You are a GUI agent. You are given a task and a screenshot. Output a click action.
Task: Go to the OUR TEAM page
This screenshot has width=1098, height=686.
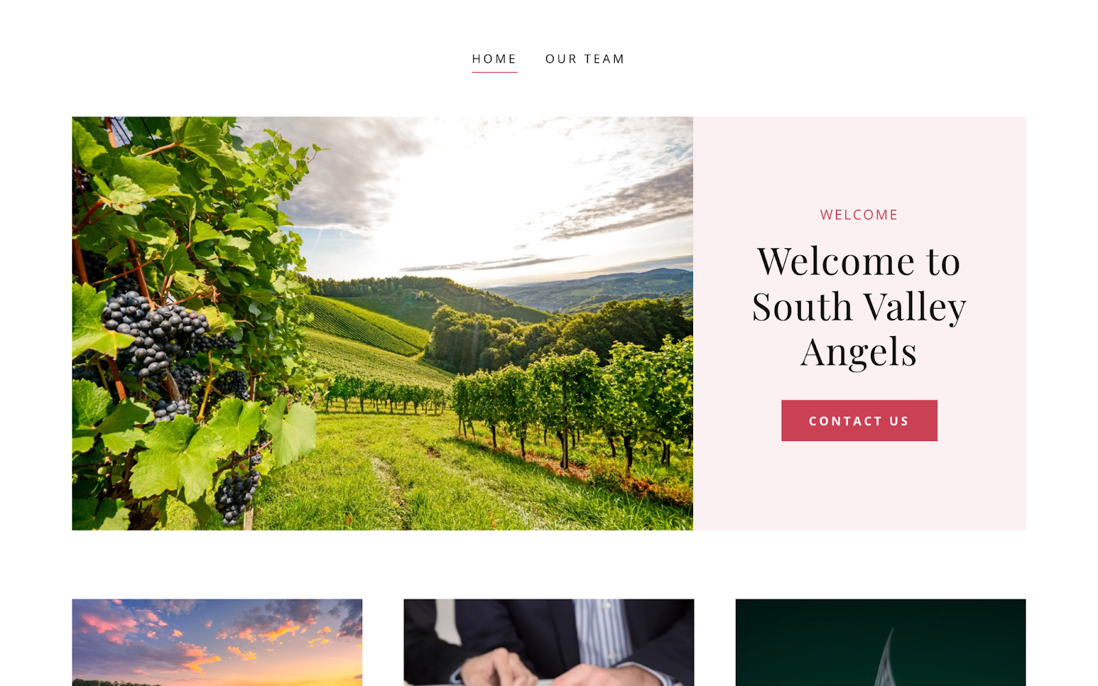[585, 59]
